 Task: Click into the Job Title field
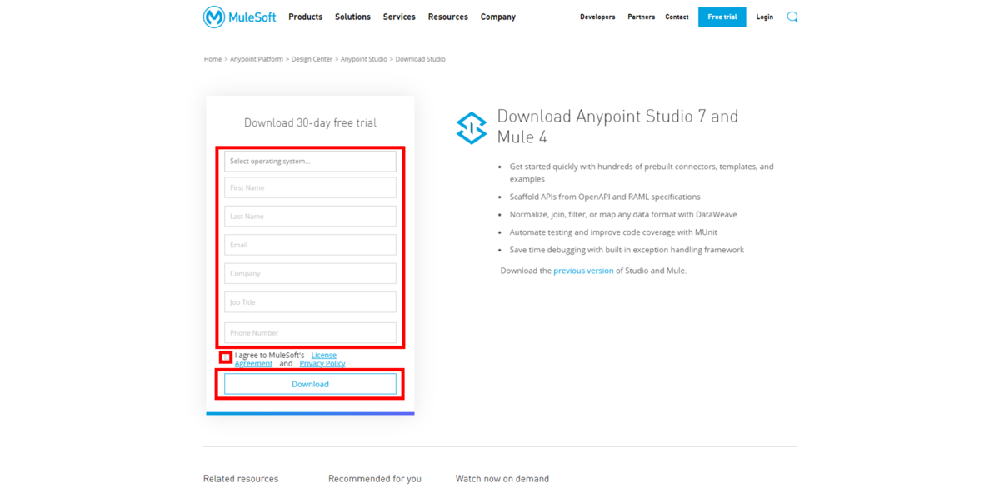coord(310,302)
